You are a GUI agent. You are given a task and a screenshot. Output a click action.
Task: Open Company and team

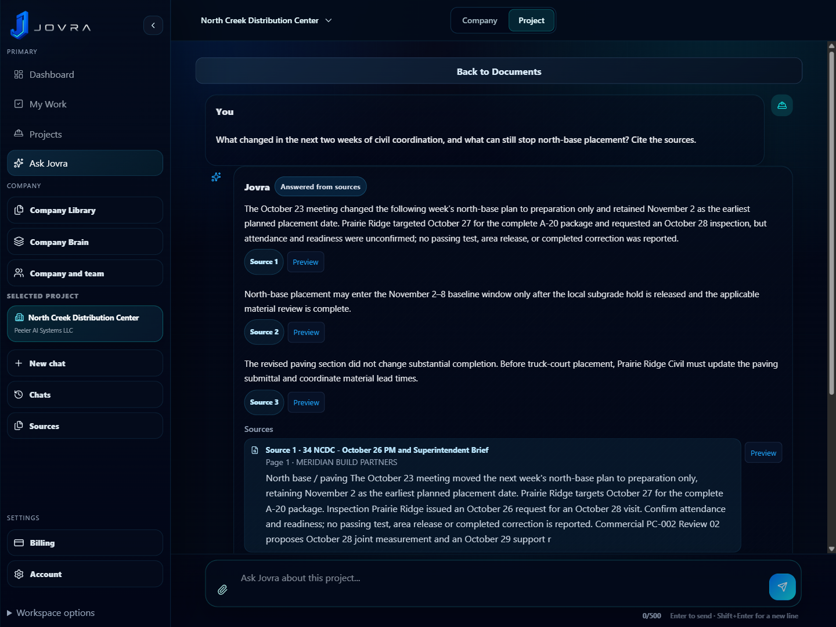(x=85, y=273)
